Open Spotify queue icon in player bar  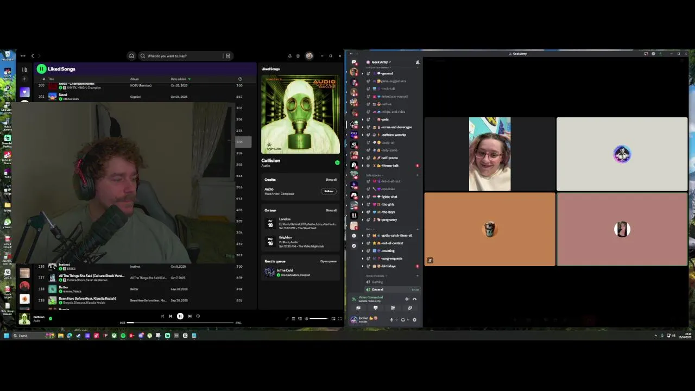pos(294,319)
